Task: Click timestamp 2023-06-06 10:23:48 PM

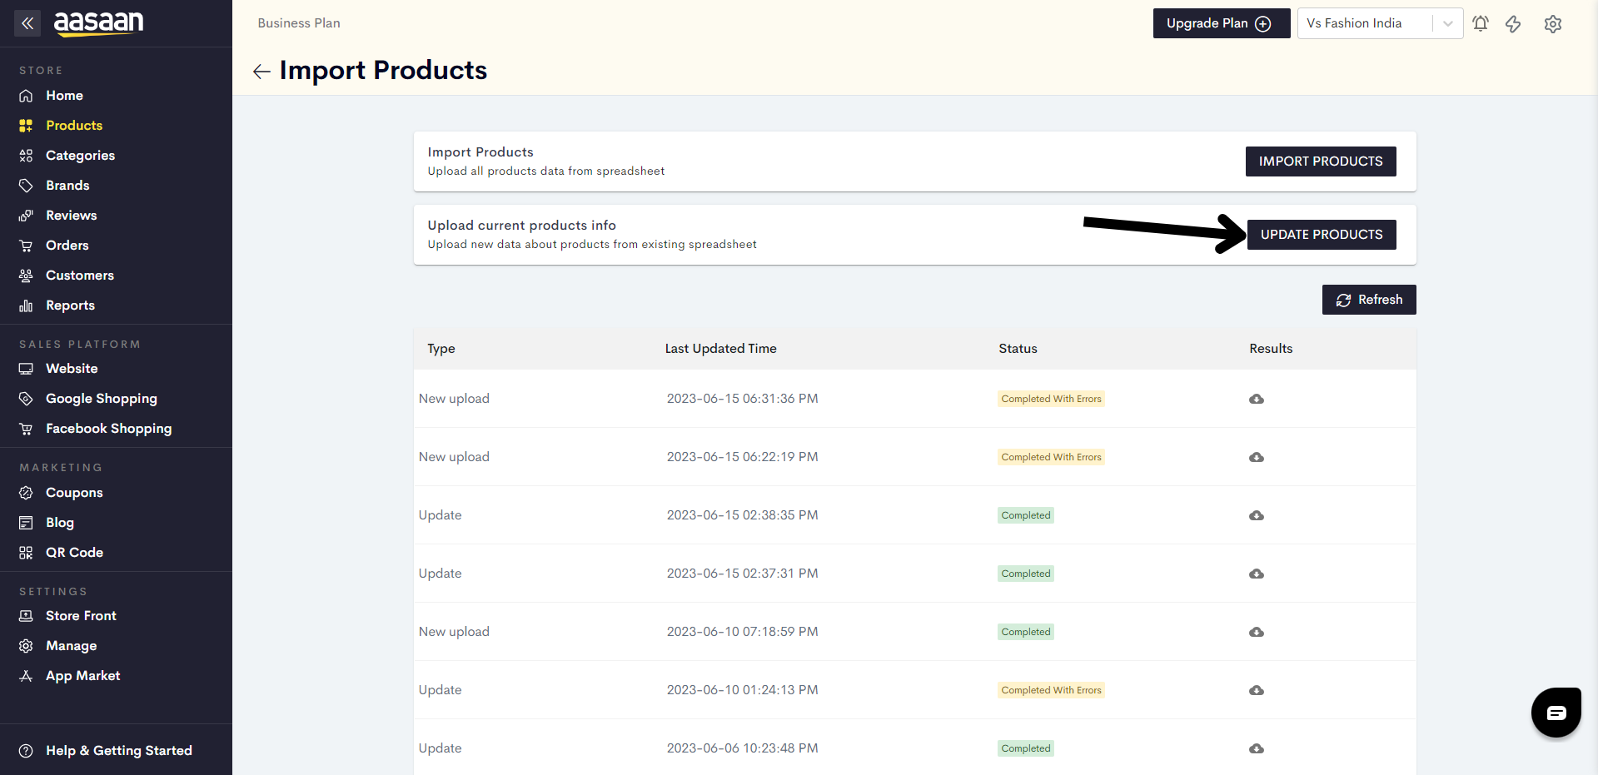Action: (x=742, y=748)
